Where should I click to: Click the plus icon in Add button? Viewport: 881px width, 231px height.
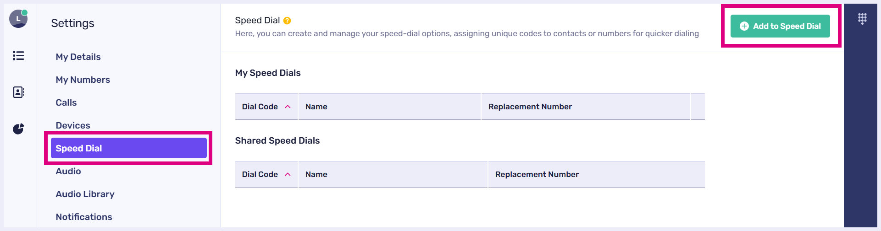click(744, 27)
